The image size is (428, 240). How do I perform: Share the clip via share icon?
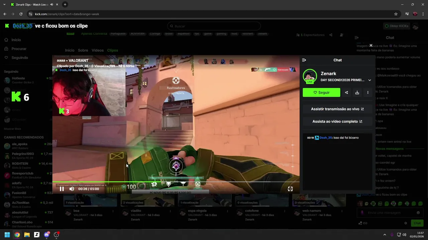[346, 93]
